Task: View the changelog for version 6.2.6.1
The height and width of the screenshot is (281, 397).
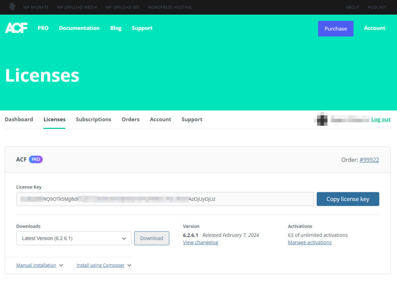Action: click(x=200, y=242)
